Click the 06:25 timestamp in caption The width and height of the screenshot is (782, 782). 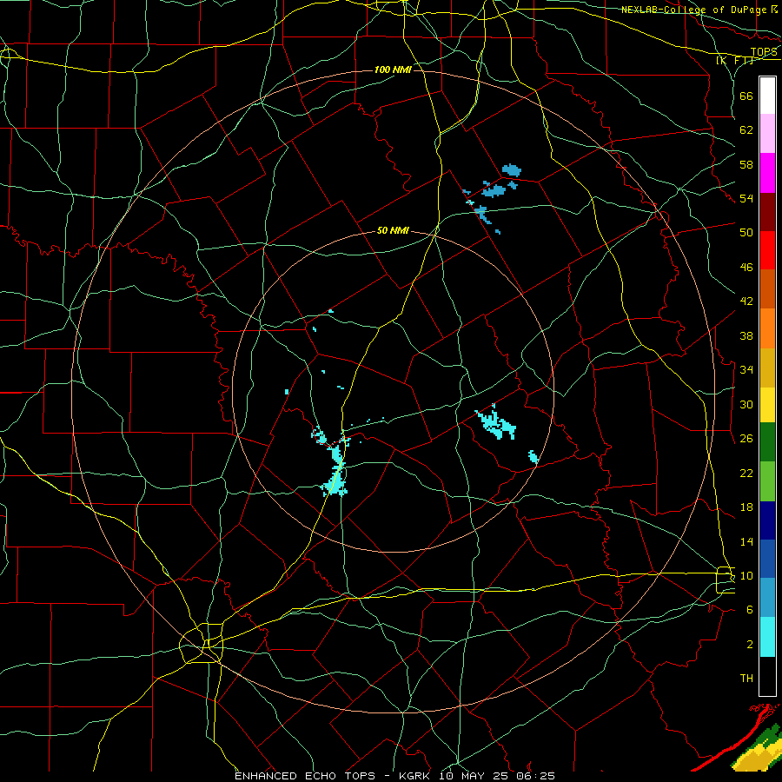point(535,776)
